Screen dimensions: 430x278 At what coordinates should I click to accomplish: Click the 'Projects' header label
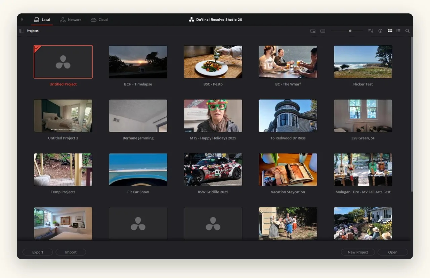pos(33,31)
